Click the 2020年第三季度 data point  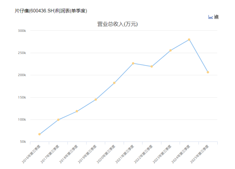pos(114,83)
